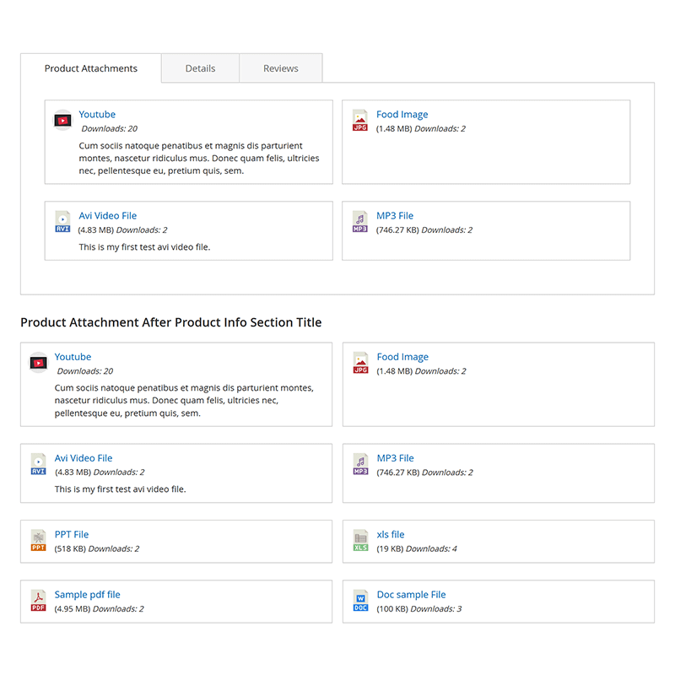The image size is (675, 675).
Task: Switch to the Details tab
Action: coord(200,68)
